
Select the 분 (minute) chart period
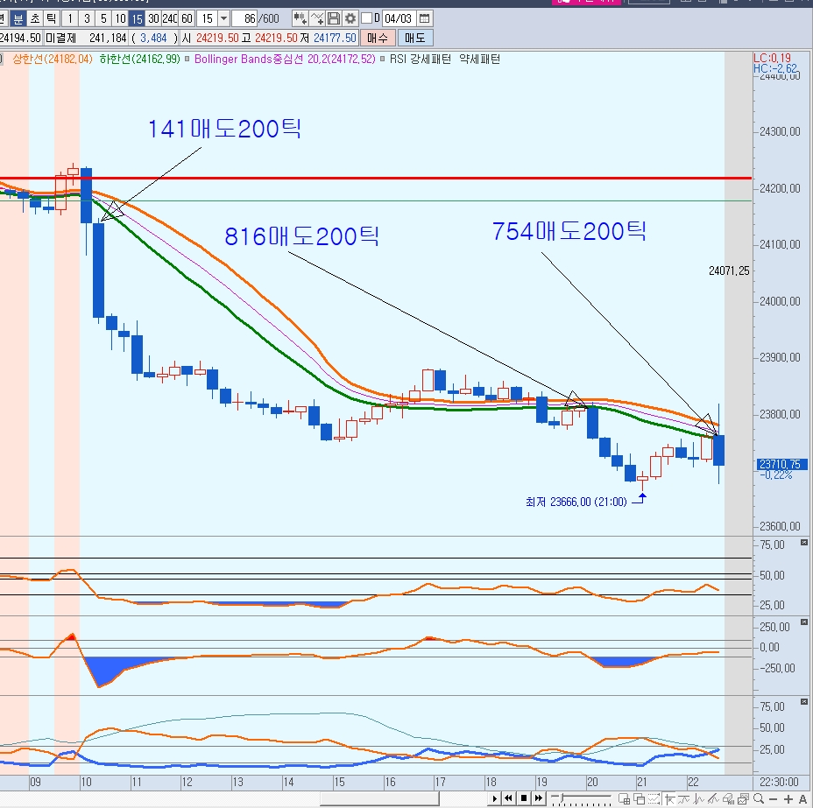point(18,18)
